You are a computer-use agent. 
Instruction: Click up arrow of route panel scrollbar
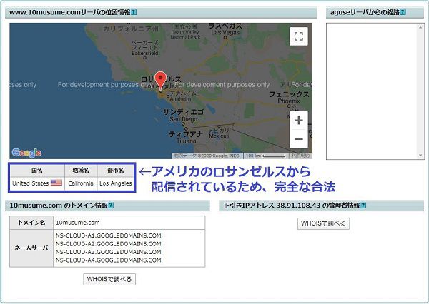tap(420, 27)
